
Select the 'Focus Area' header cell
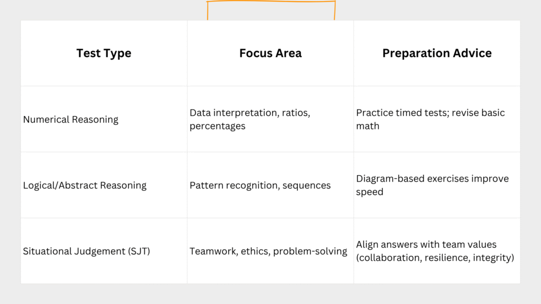[270, 53]
